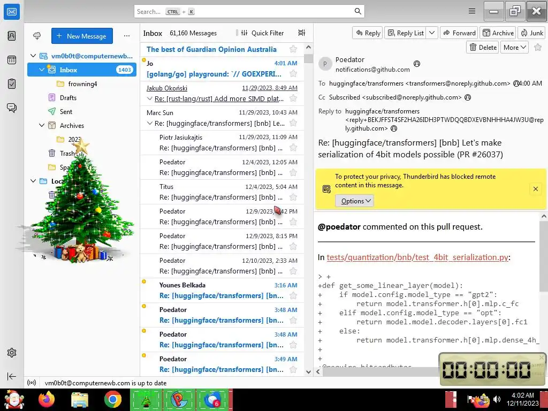
Task: Open the Address Book space
Action: coord(12,36)
